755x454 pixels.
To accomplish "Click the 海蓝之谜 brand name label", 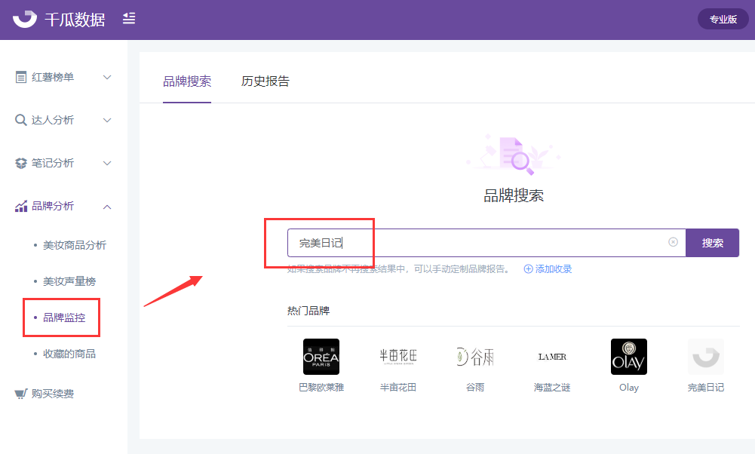I will pos(552,388).
